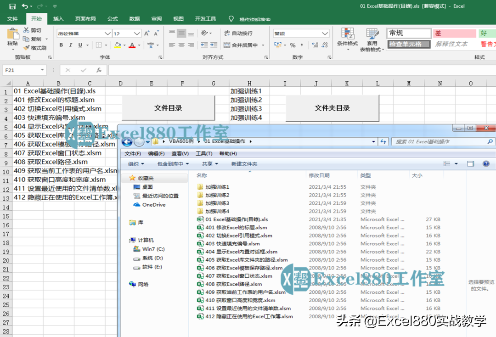Click the Copy icon in clipboard group
This screenshot has height=337, width=496.
click(26, 39)
